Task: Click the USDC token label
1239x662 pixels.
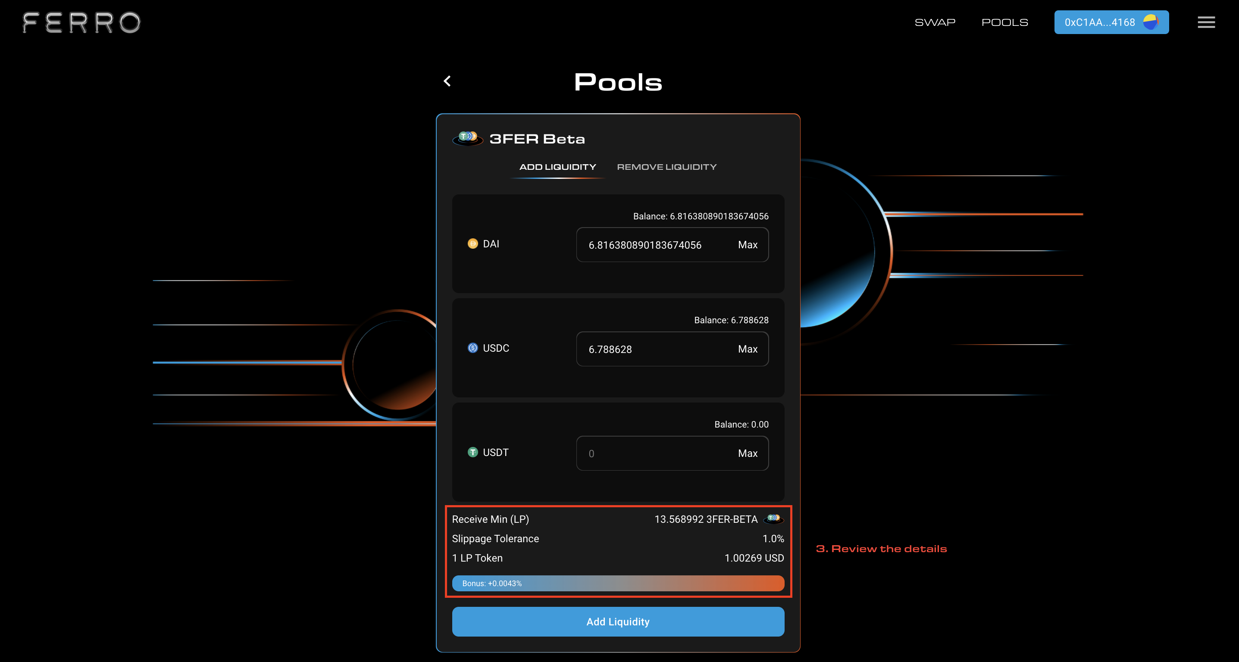Action: click(495, 347)
